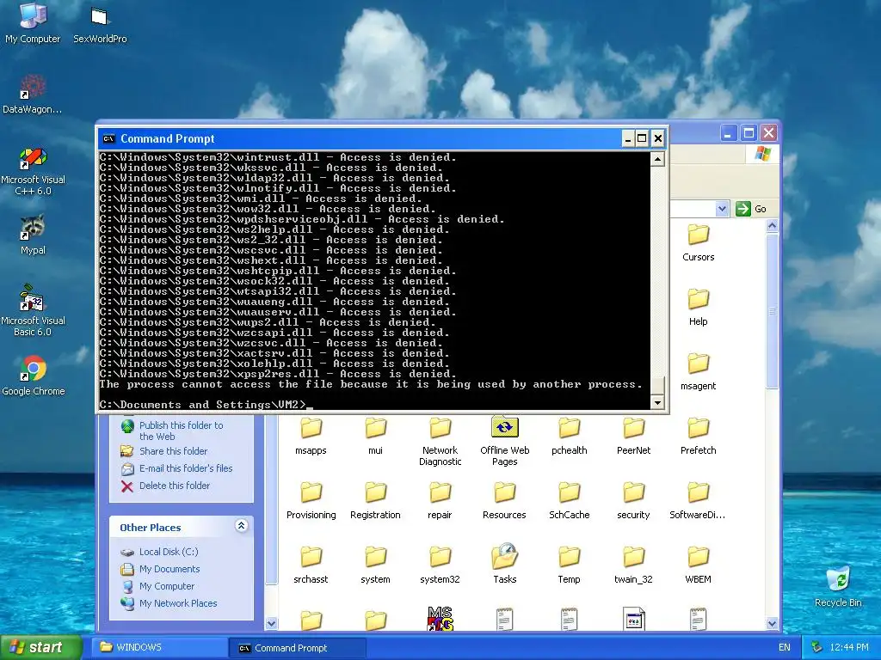Open the Offline Web Pages folder
This screenshot has width=881, height=660.
(x=504, y=442)
